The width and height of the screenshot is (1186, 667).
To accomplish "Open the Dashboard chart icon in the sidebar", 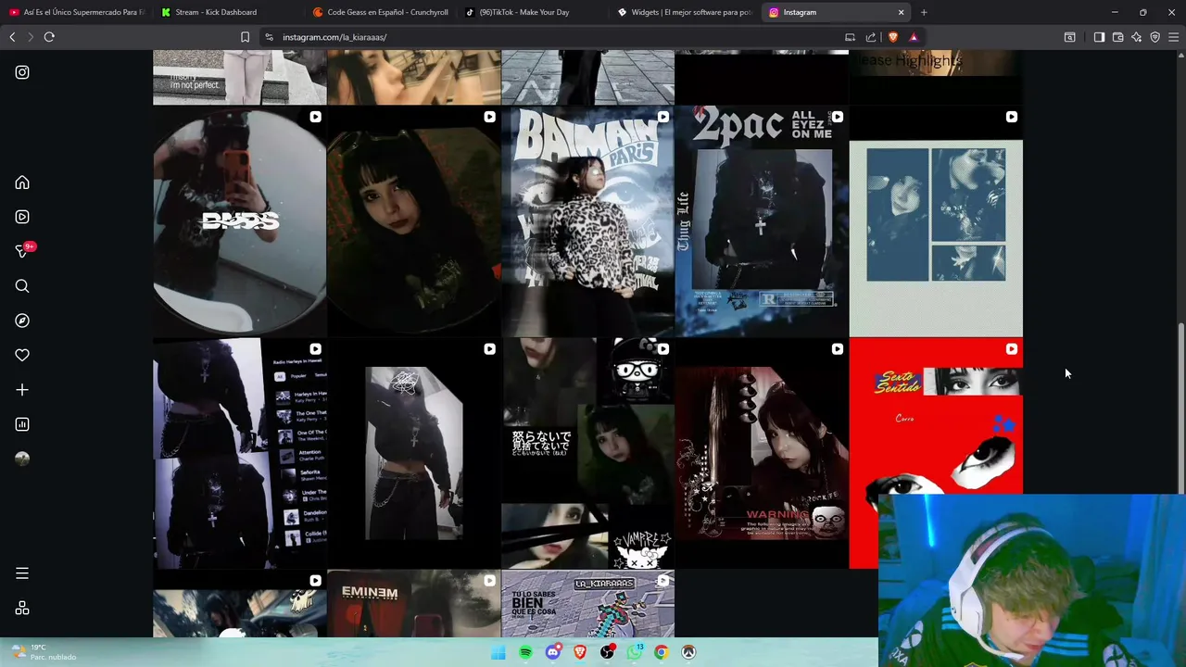I will [x=22, y=424].
